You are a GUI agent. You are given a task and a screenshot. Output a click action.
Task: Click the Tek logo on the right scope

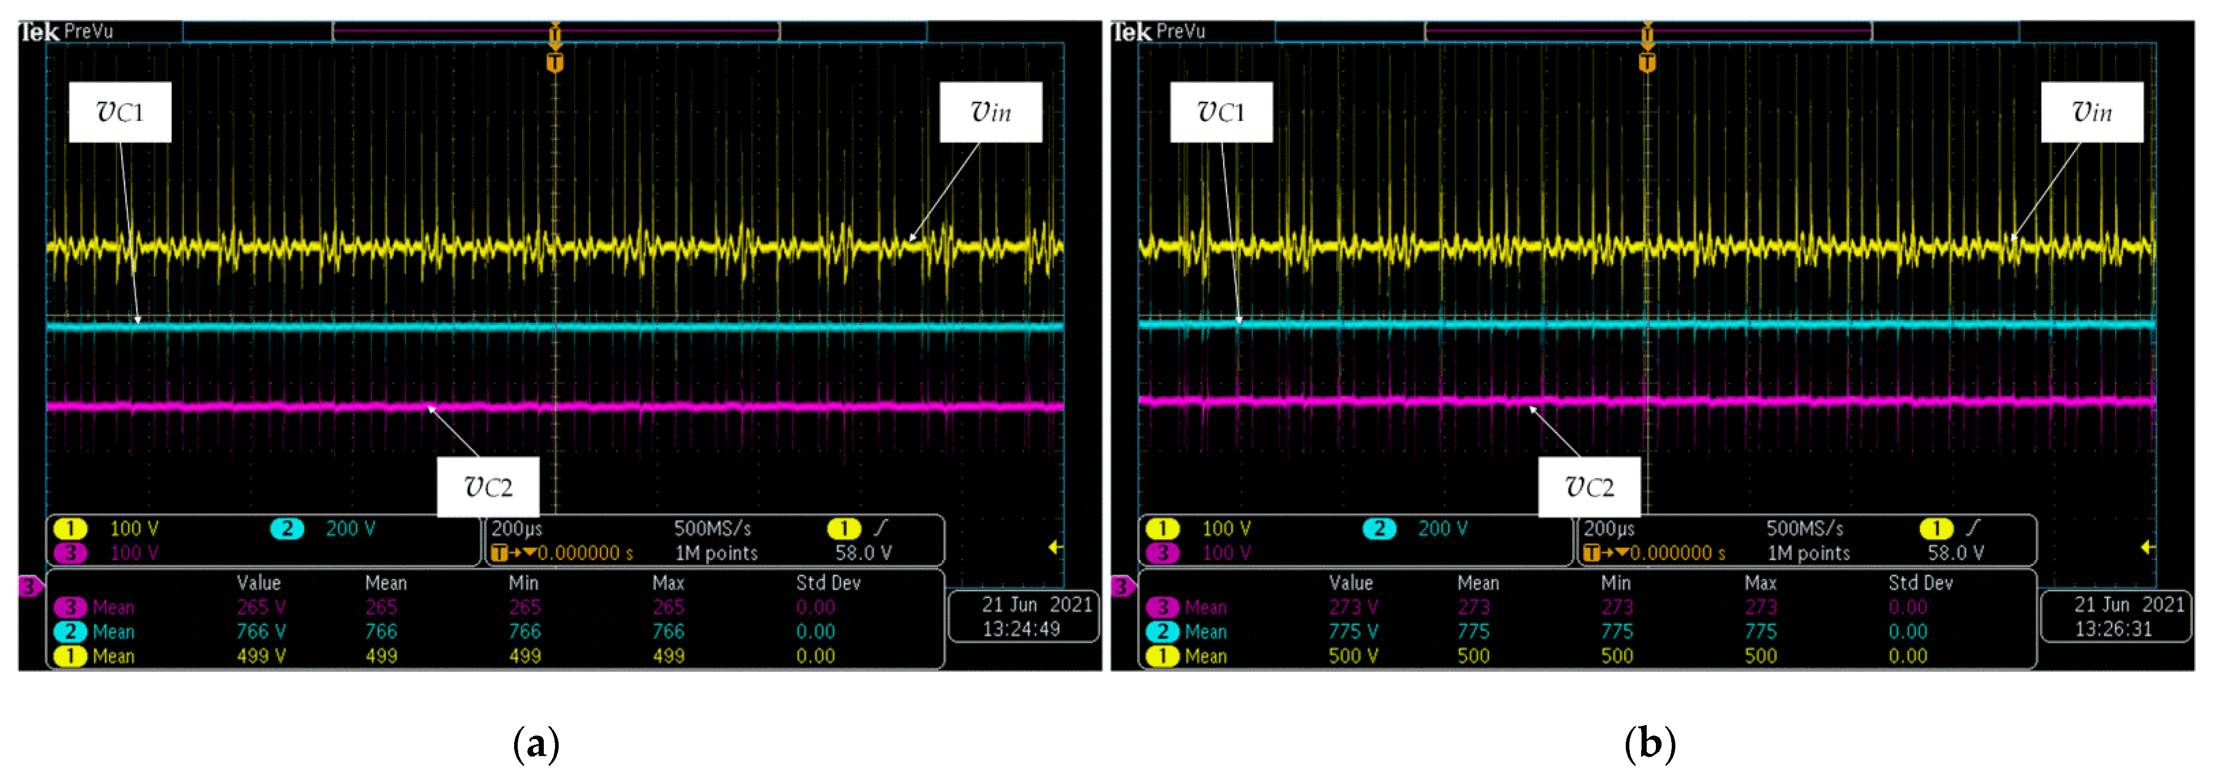pyautogui.click(x=1131, y=32)
